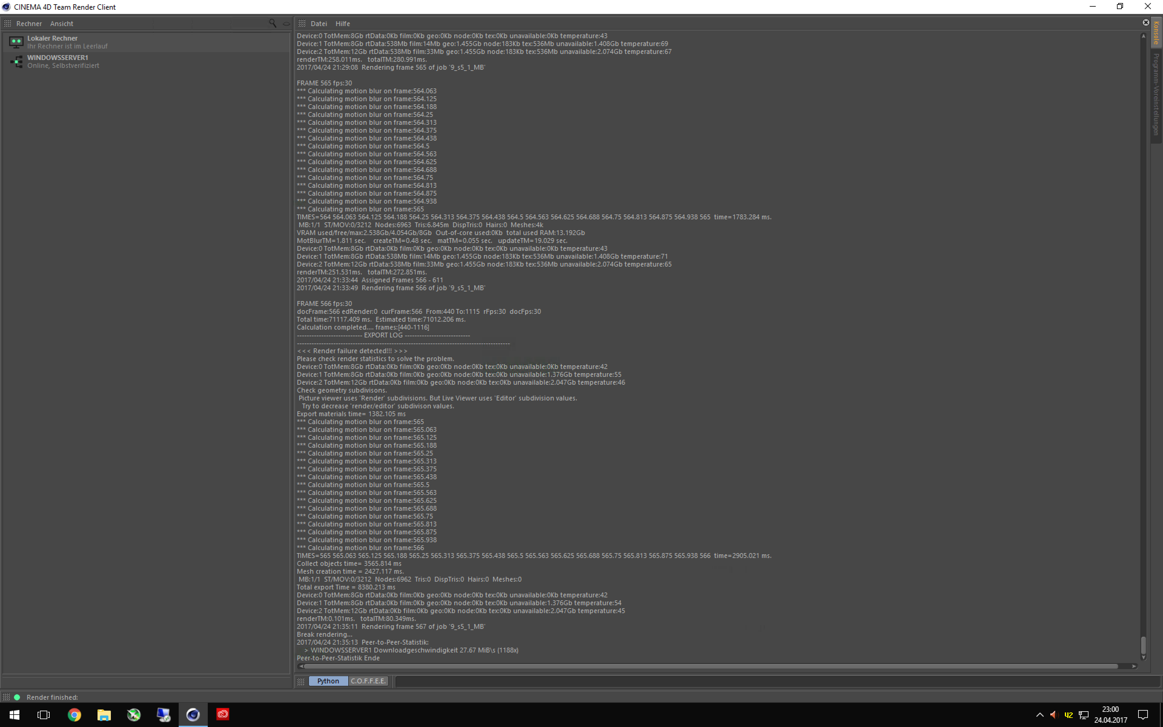Click the search magnifier in the Rechner panel

click(273, 23)
